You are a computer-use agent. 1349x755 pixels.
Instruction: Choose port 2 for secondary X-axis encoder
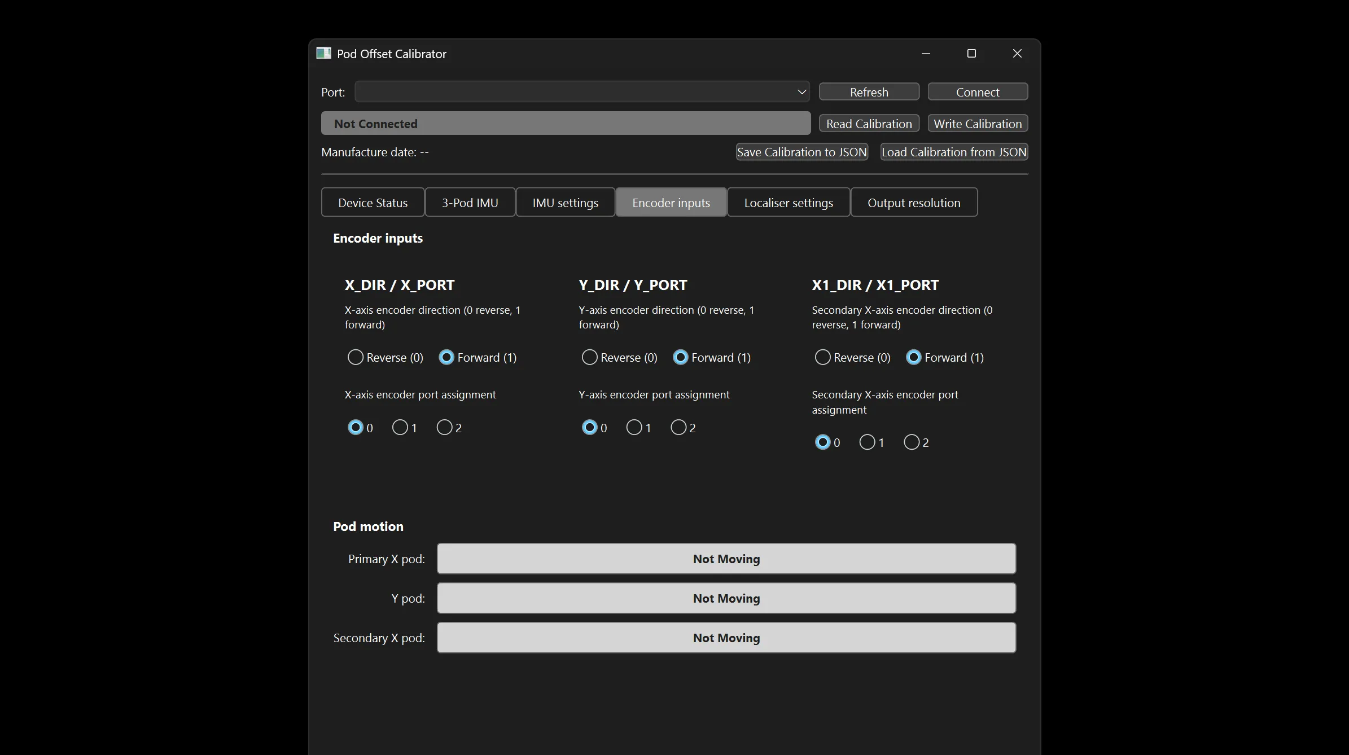pyautogui.click(x=917, y=442)
